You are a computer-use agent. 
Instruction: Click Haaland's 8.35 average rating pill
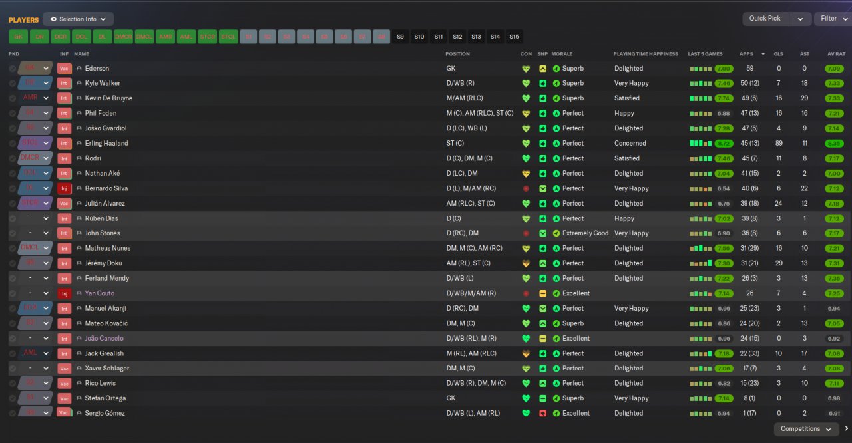(834, 144)
